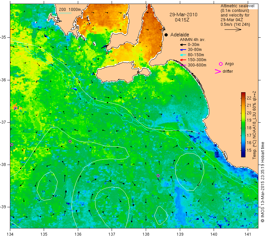Click the '(0.1m contours)' caption line

(x=235, y=11)
